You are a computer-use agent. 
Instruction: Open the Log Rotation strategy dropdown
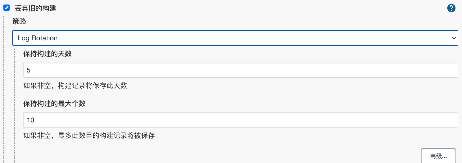[x=235, y=38]
